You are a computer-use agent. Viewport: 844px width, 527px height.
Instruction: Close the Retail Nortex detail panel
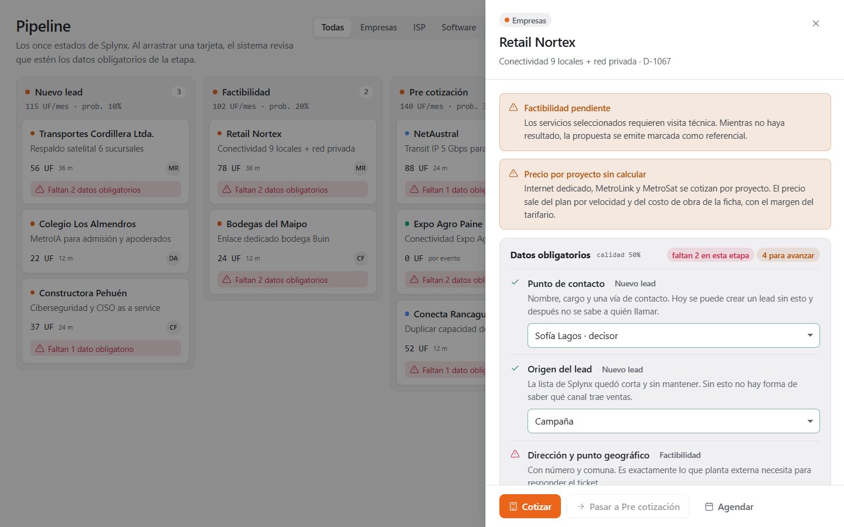(x=815, y=23)
